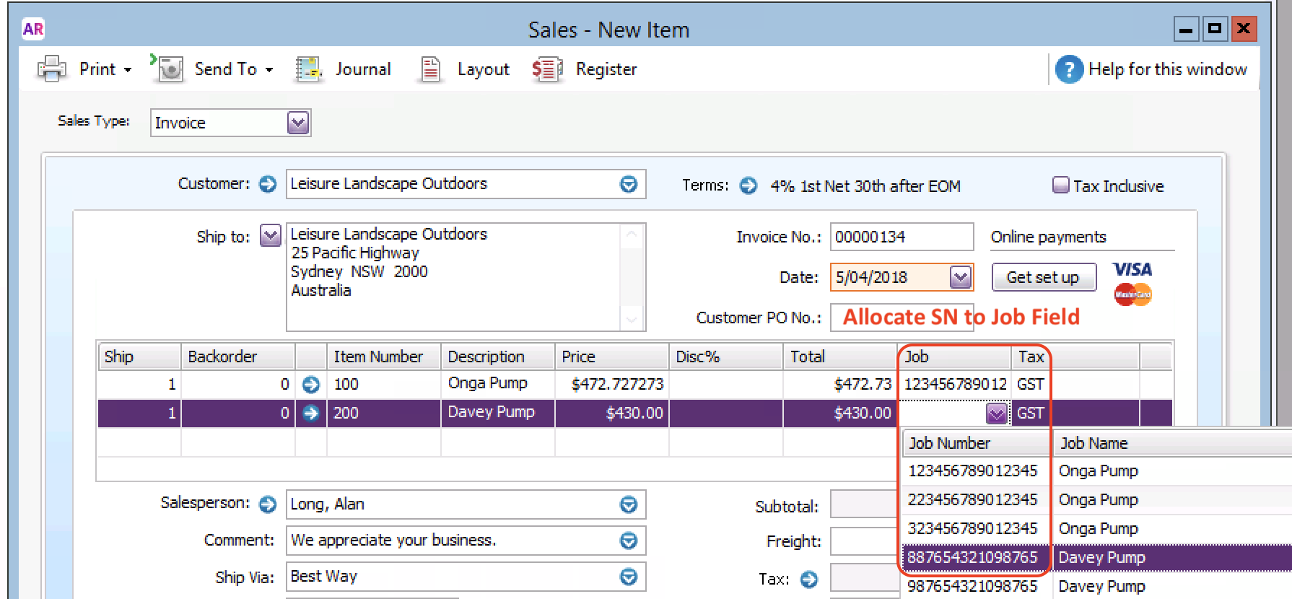This screenshot has height=599, width=1292.
Task: Click Send To toolbar label
Action: tap(226, 69)
